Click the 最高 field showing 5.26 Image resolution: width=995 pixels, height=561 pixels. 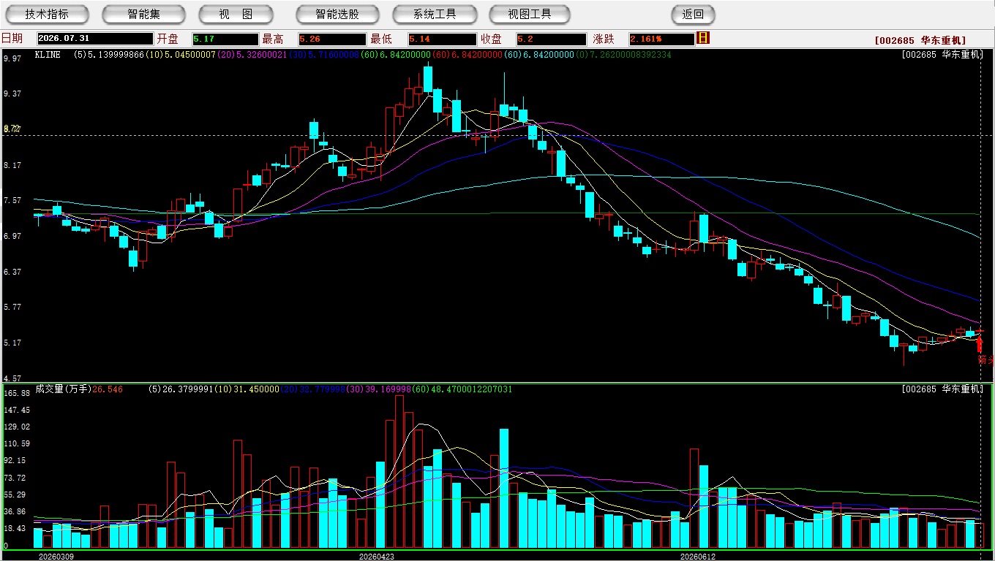(x=331, y=39)
